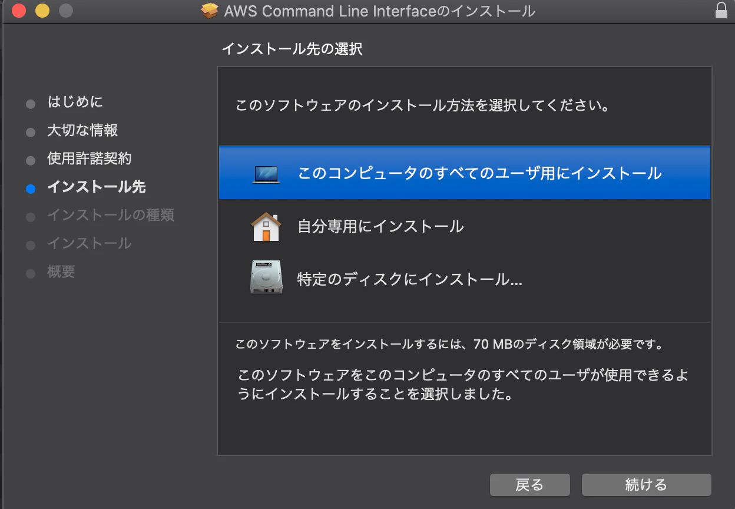The width and height of the screenshot is (735, 509).
Task: Click the house icon for 自分専用 install
Action: coord(266,227)
